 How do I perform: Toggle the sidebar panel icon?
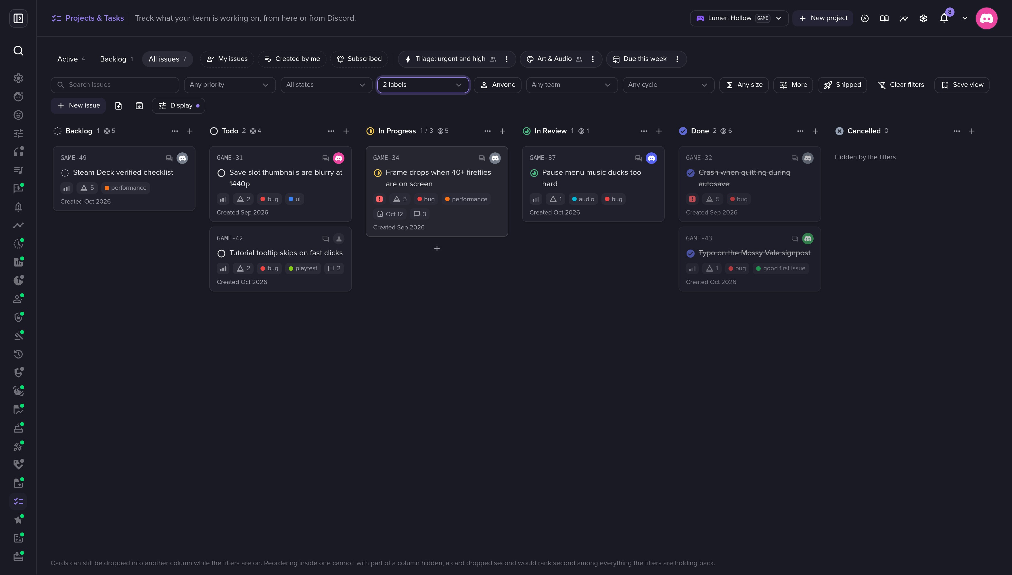pos(18,18)
